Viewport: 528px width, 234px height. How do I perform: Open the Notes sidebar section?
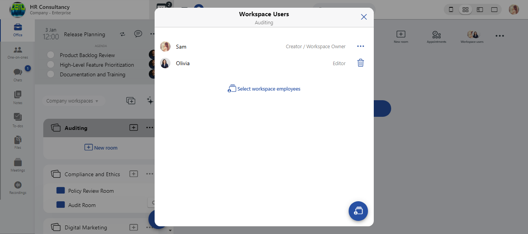(x=18, y=98)
